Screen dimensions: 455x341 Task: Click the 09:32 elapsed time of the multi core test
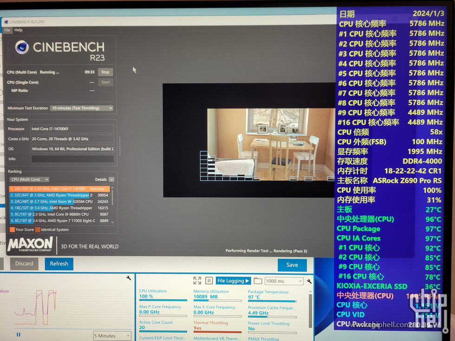(90, 72)
